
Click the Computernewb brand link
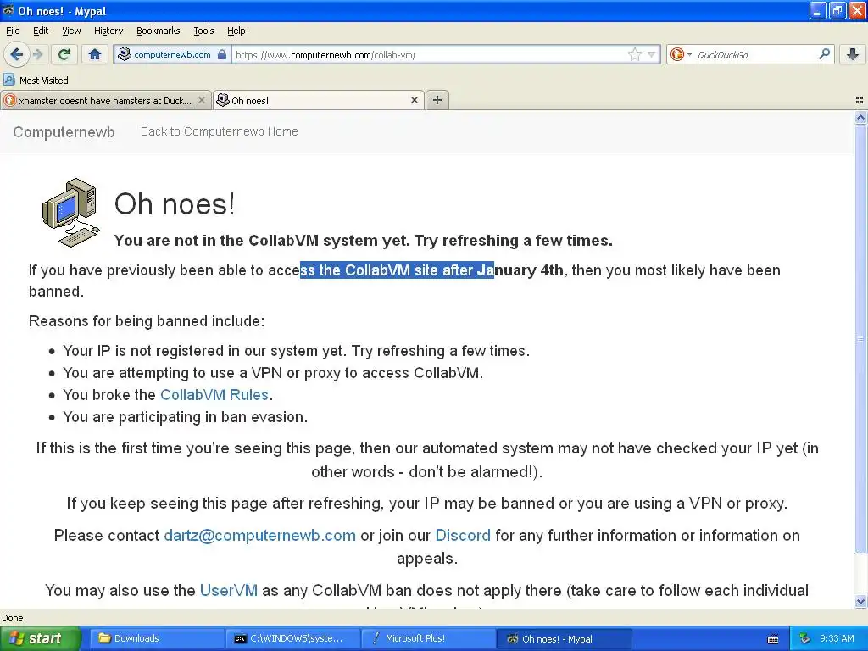coord(64,131)
